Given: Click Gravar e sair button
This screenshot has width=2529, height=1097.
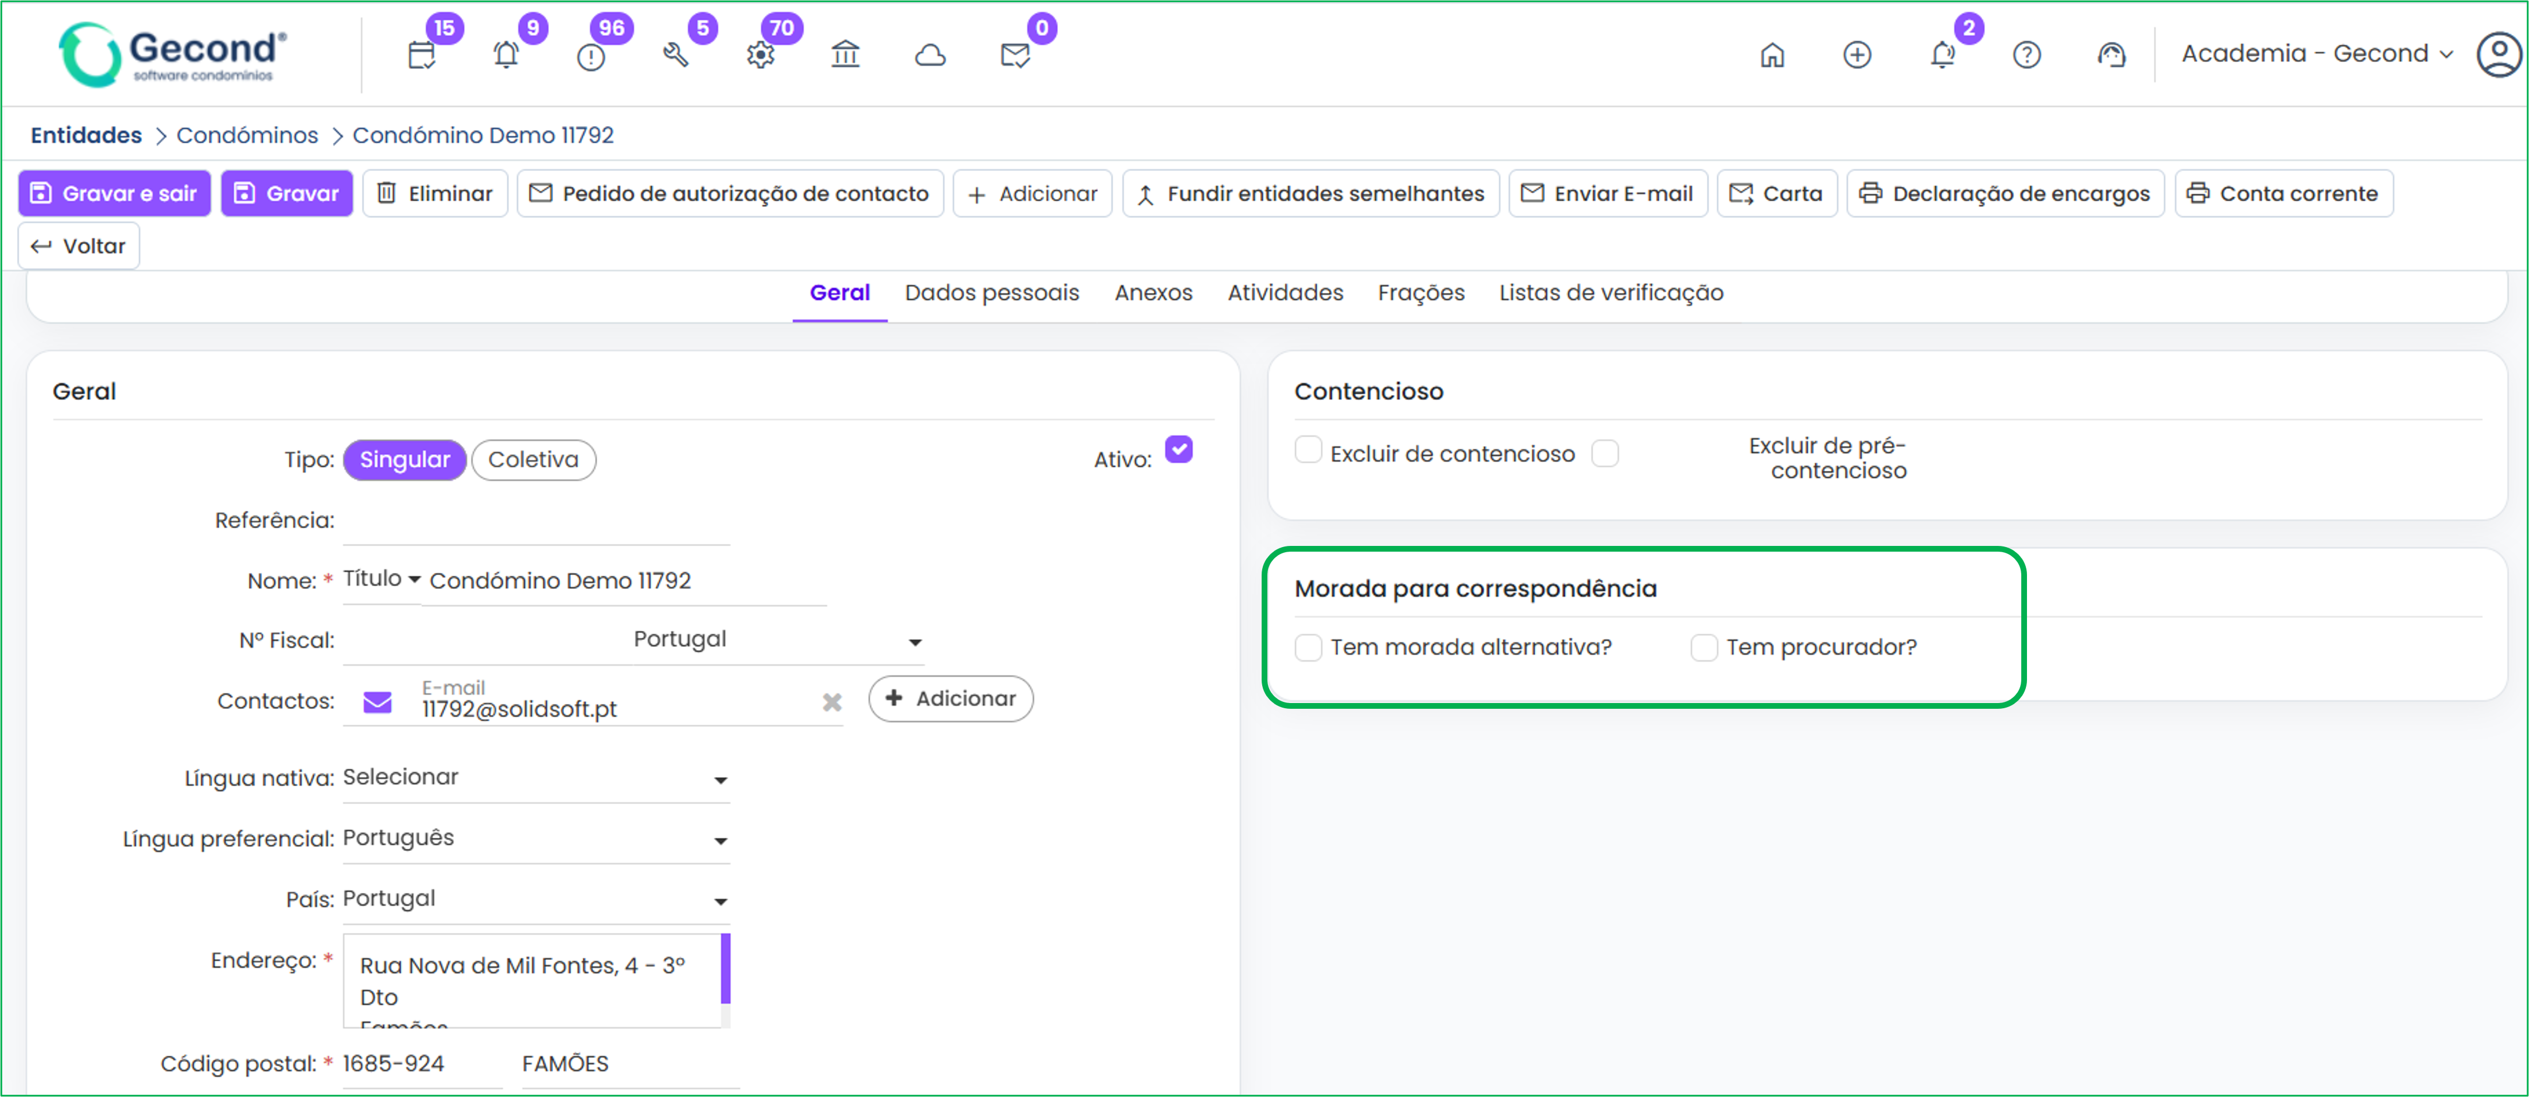Looking at the screenshot, I should tap(115, 193).
